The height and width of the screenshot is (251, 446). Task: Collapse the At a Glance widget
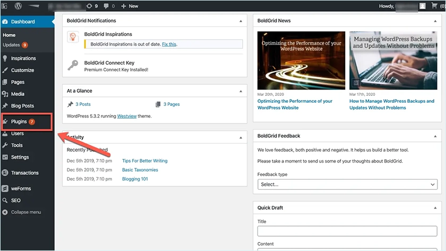point(241,91)
